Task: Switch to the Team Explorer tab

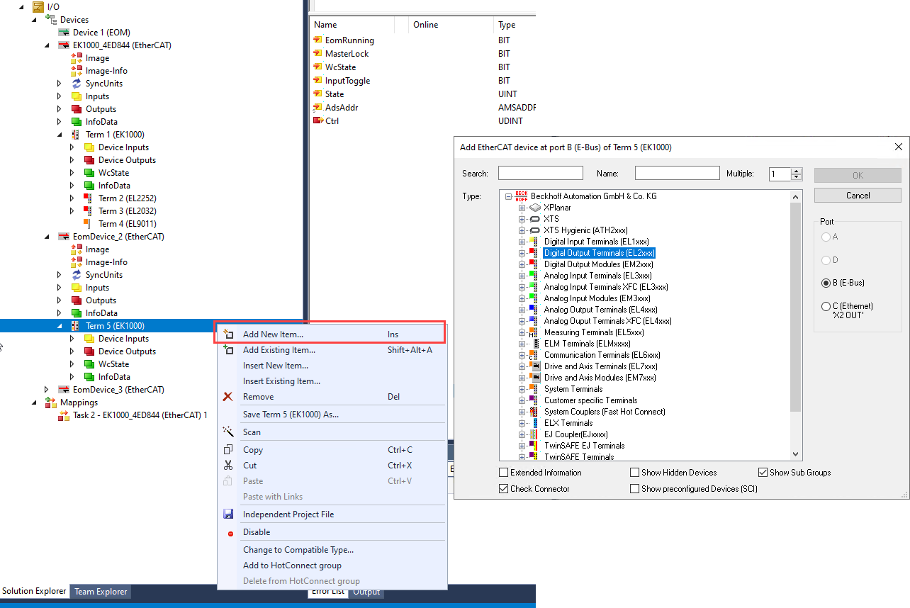Action: pyautogui.click(x=101, y=592)
